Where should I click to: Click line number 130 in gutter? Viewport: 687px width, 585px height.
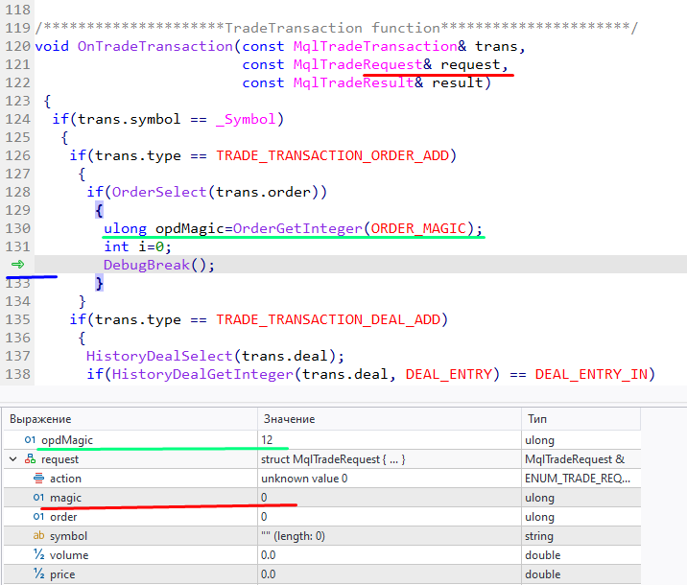point(17,228)
